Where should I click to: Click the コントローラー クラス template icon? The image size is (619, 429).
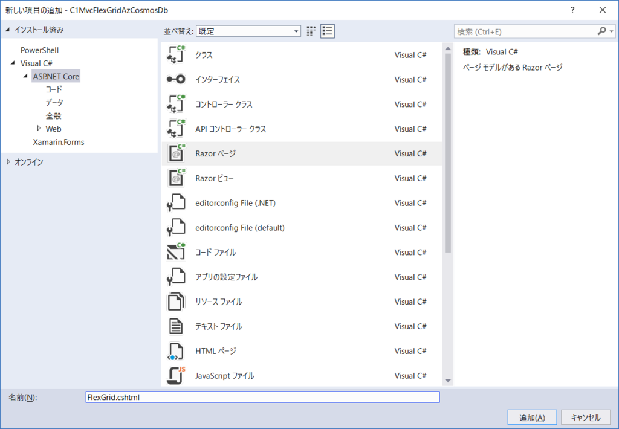[x=176, y=104]
